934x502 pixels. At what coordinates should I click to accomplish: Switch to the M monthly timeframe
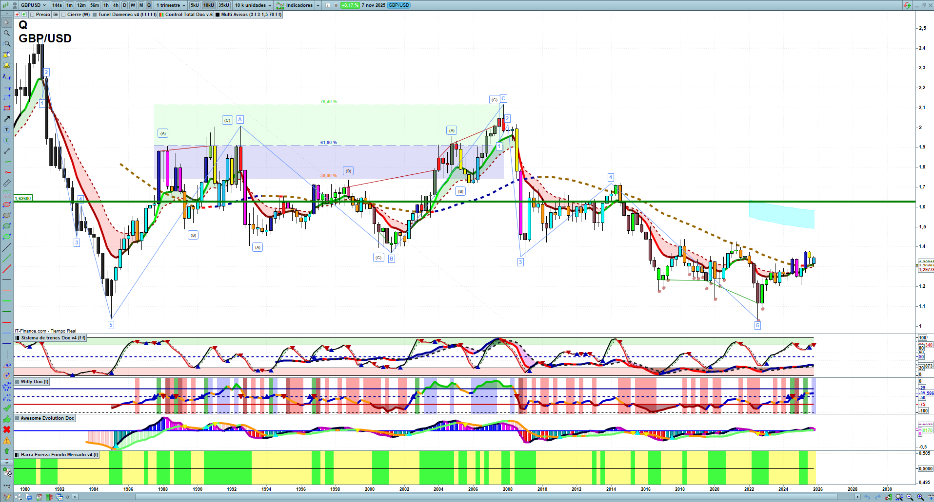point(141,5)
